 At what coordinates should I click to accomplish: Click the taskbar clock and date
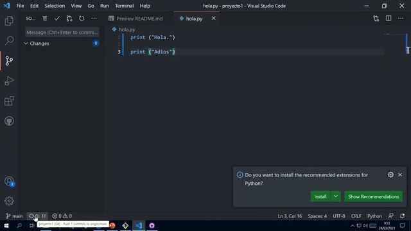[x=387, y=225]
